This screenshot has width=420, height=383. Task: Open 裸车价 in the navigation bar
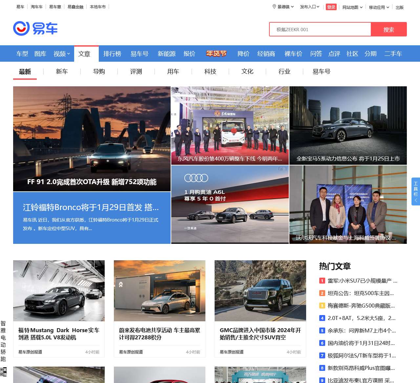click(293, 53)
